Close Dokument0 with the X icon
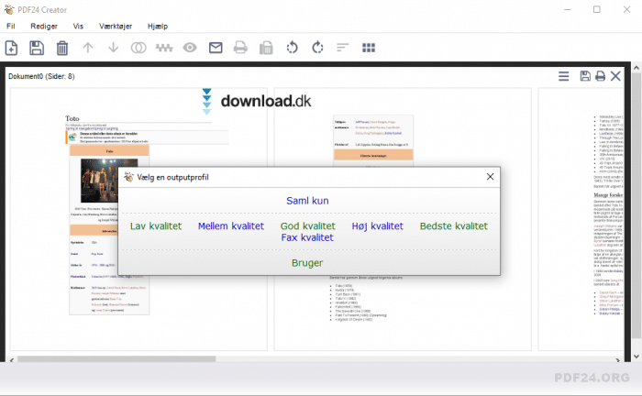The width and height of the screenshot is (642, 396). click(615, 76)
